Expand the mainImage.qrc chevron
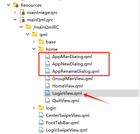This screenshot has height=134, width=140. 15,12
